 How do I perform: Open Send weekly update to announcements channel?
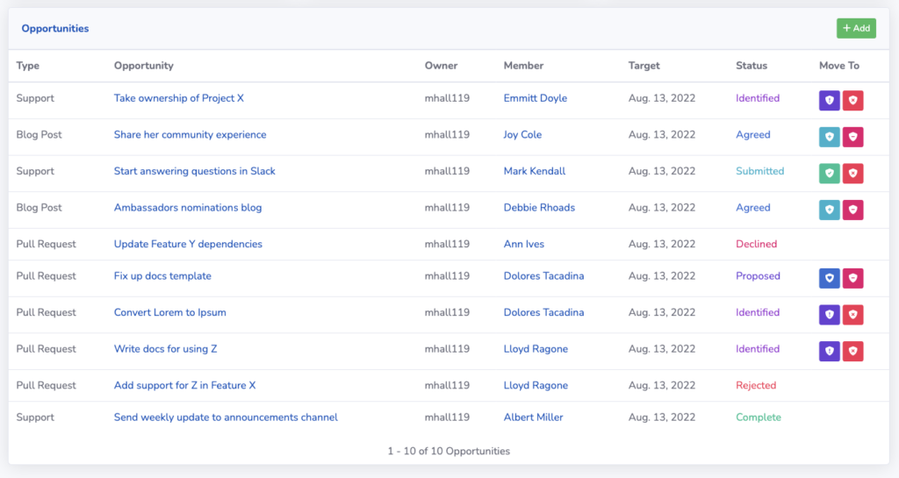[x=226, y=417]
